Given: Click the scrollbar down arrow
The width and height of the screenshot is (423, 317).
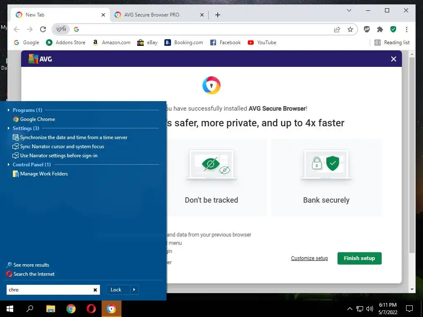Looking at the screenshot, I should 412,289.
